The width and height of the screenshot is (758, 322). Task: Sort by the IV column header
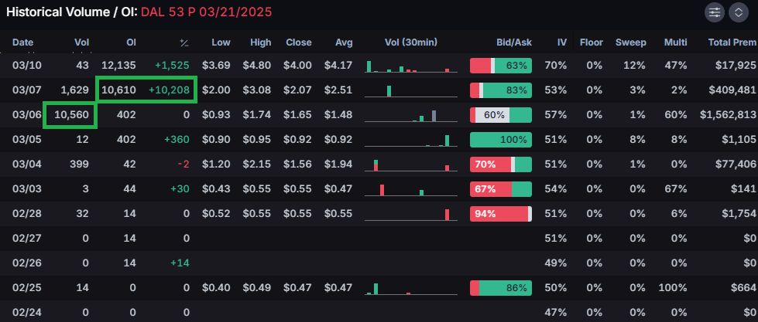562,42
